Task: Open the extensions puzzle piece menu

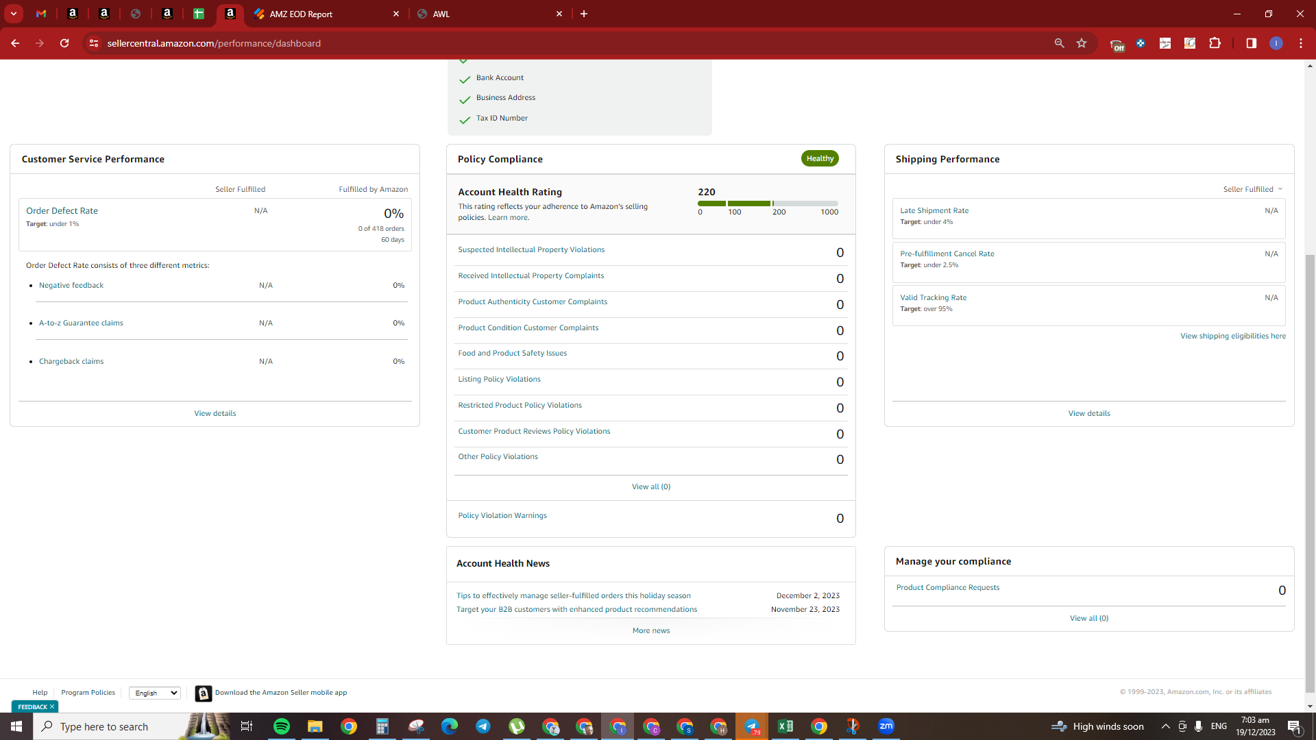Action: pyautogui.click(x=1215, y=43)
